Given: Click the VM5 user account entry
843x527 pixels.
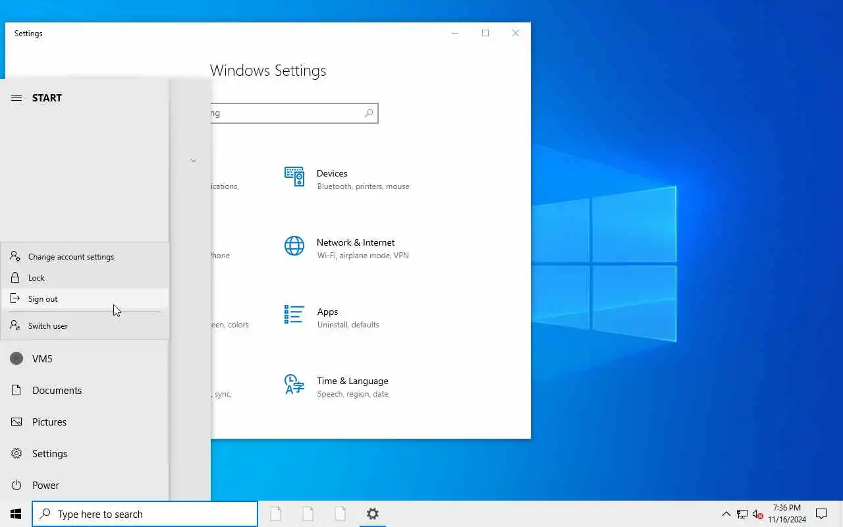Looking at the screenshot, I should pos(84,359).
